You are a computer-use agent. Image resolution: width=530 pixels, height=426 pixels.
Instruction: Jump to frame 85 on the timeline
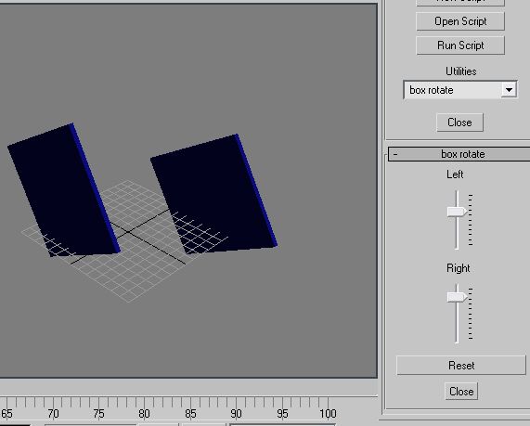pos(190,414)
